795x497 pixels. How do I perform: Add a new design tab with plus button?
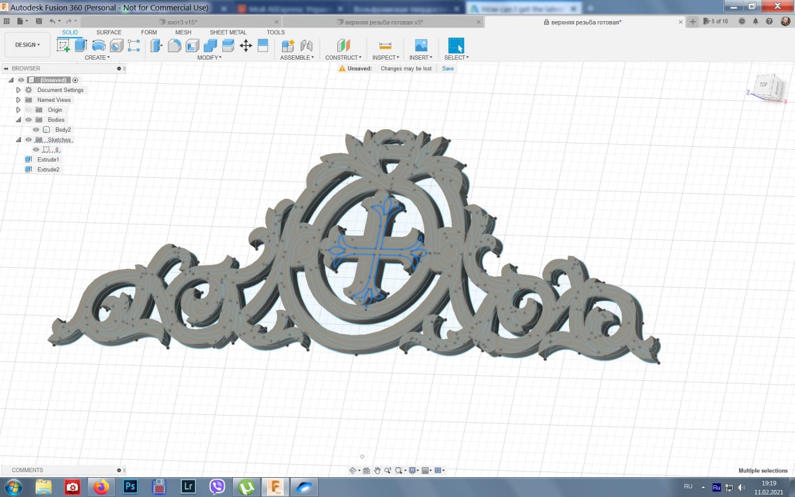tap(693, 22)
